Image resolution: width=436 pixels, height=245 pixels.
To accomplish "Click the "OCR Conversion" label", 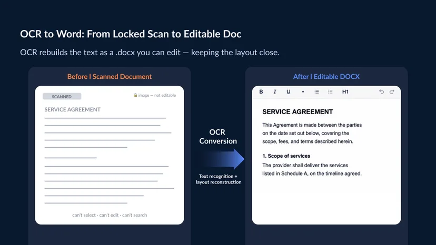I will pos(217,136).
